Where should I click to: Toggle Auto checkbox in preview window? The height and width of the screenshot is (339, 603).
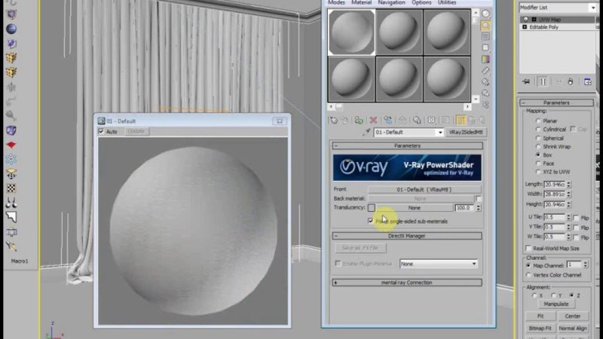tap(101, 131)
